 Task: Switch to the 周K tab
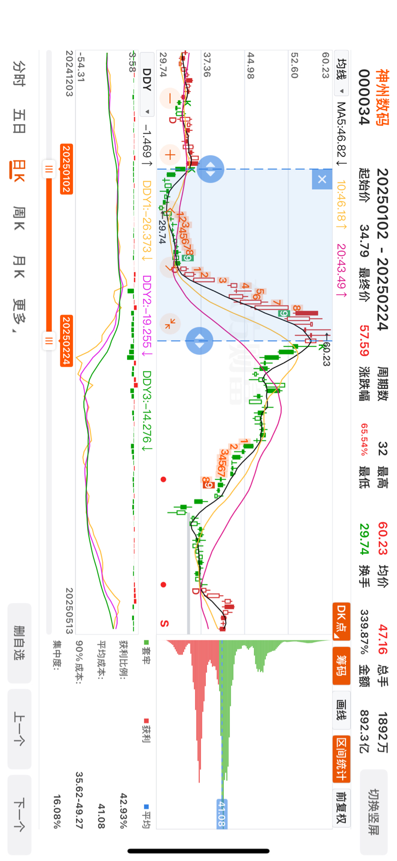(x=19, y=218)
